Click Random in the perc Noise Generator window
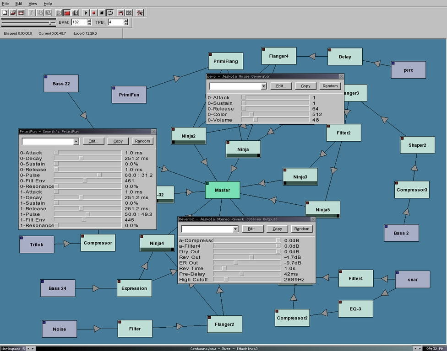The image size is (447, 351). pyautogui.click(x=330, y=85)
